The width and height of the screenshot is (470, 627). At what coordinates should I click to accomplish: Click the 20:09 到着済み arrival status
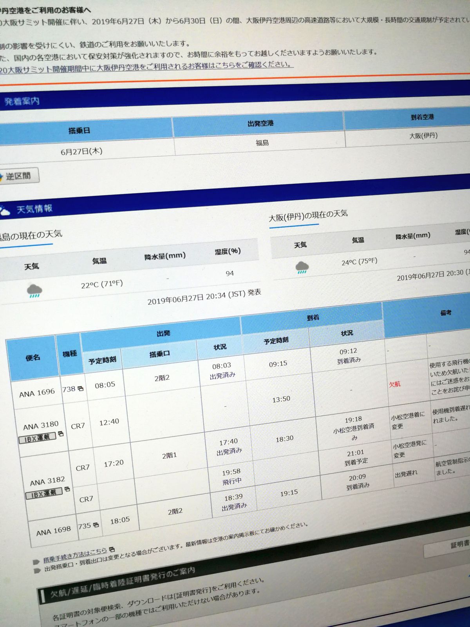tap(358, 482)
